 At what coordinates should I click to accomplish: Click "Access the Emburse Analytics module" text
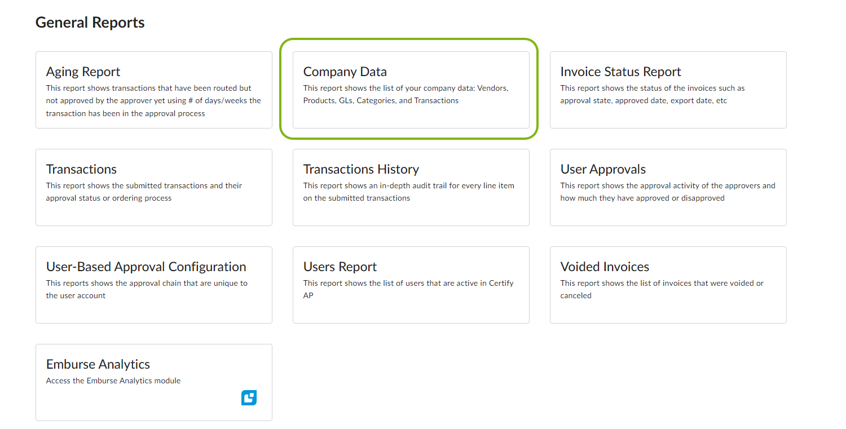(x=113, y=381)
